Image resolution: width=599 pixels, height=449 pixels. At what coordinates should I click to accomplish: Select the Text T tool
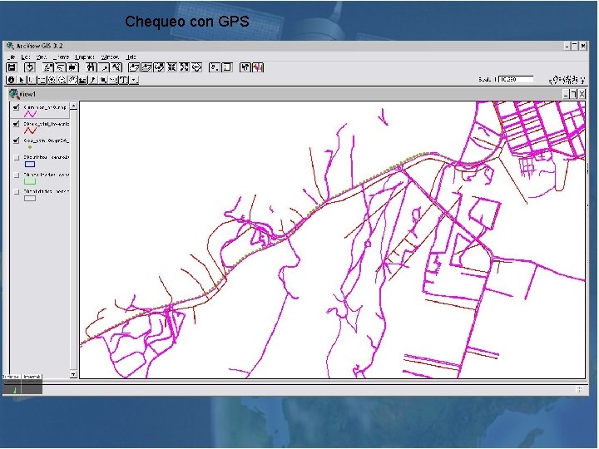click(x=123, y=80)
